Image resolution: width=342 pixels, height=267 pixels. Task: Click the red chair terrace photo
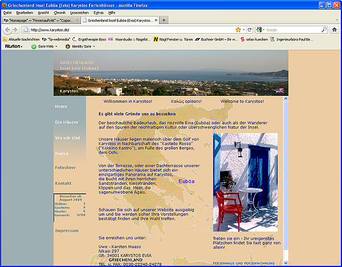(x=245, y=182)
